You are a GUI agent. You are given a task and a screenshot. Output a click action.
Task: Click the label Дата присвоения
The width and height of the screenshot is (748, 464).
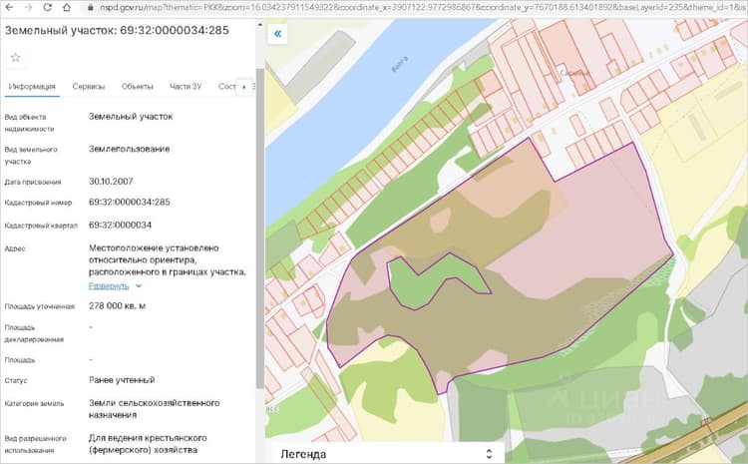click(x=33, y=182)
